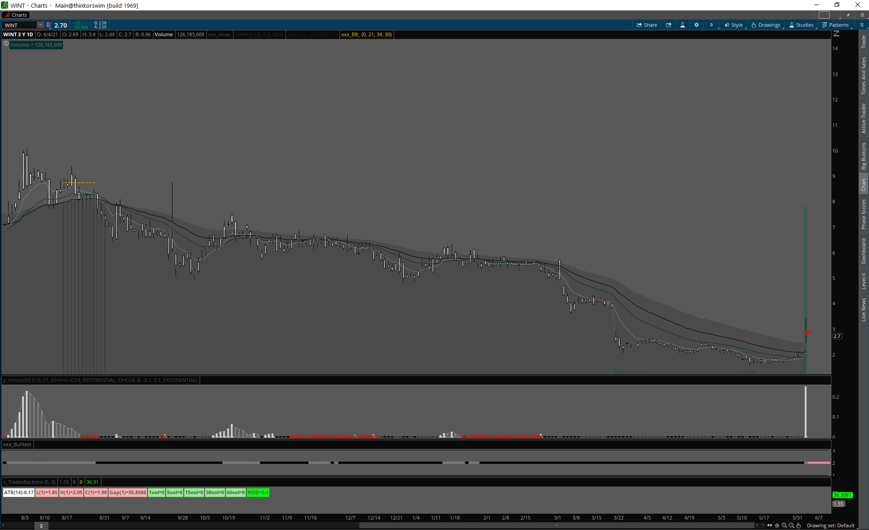Click the Volume info circle icon

coord(6,44)
